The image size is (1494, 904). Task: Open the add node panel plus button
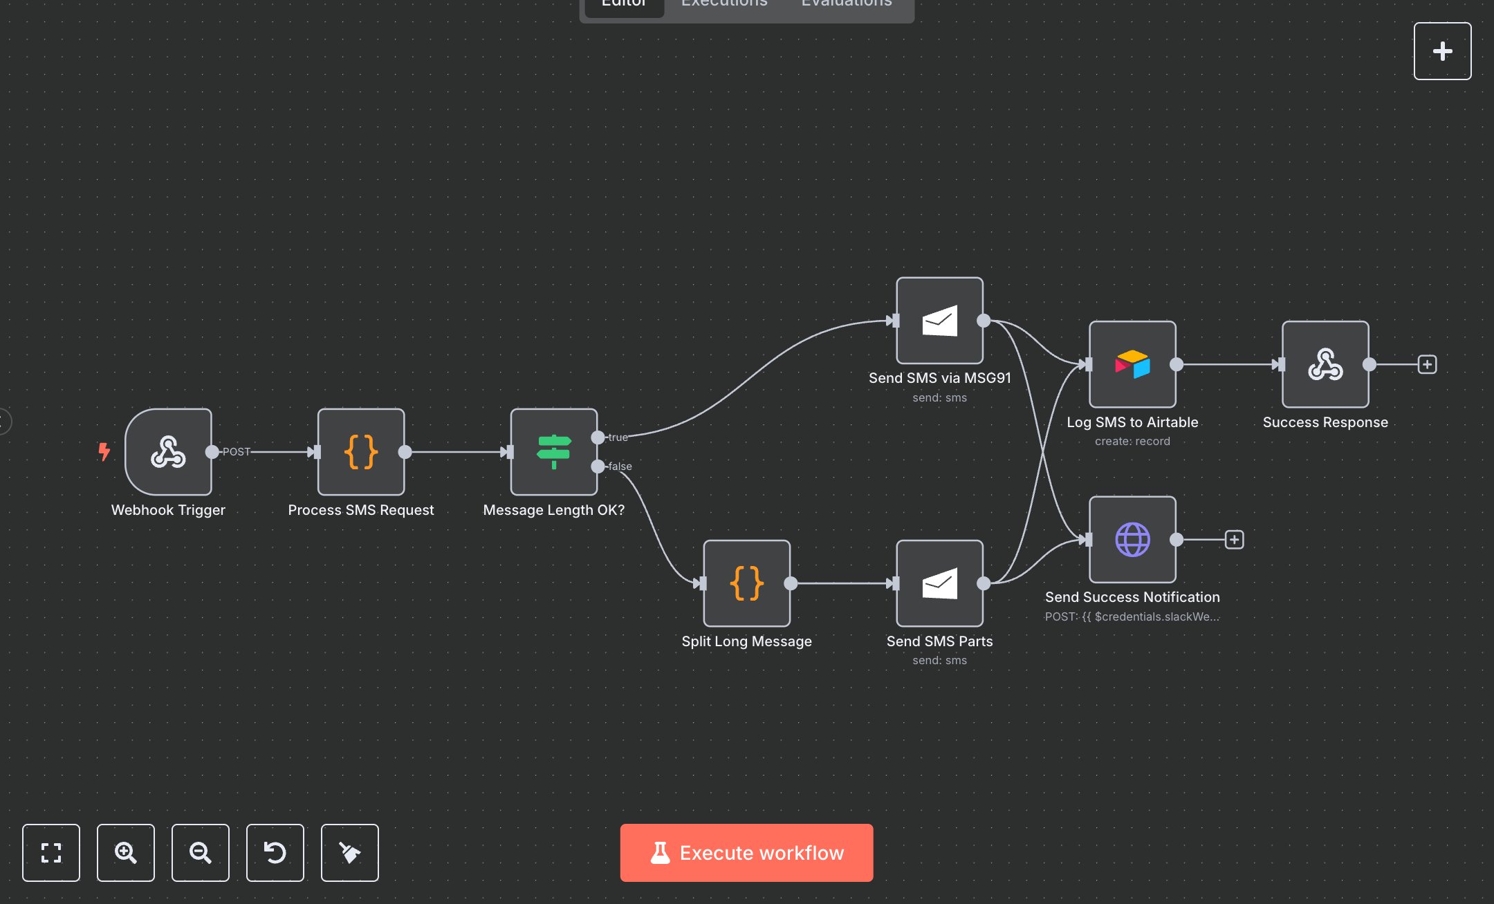(1442, 51)
